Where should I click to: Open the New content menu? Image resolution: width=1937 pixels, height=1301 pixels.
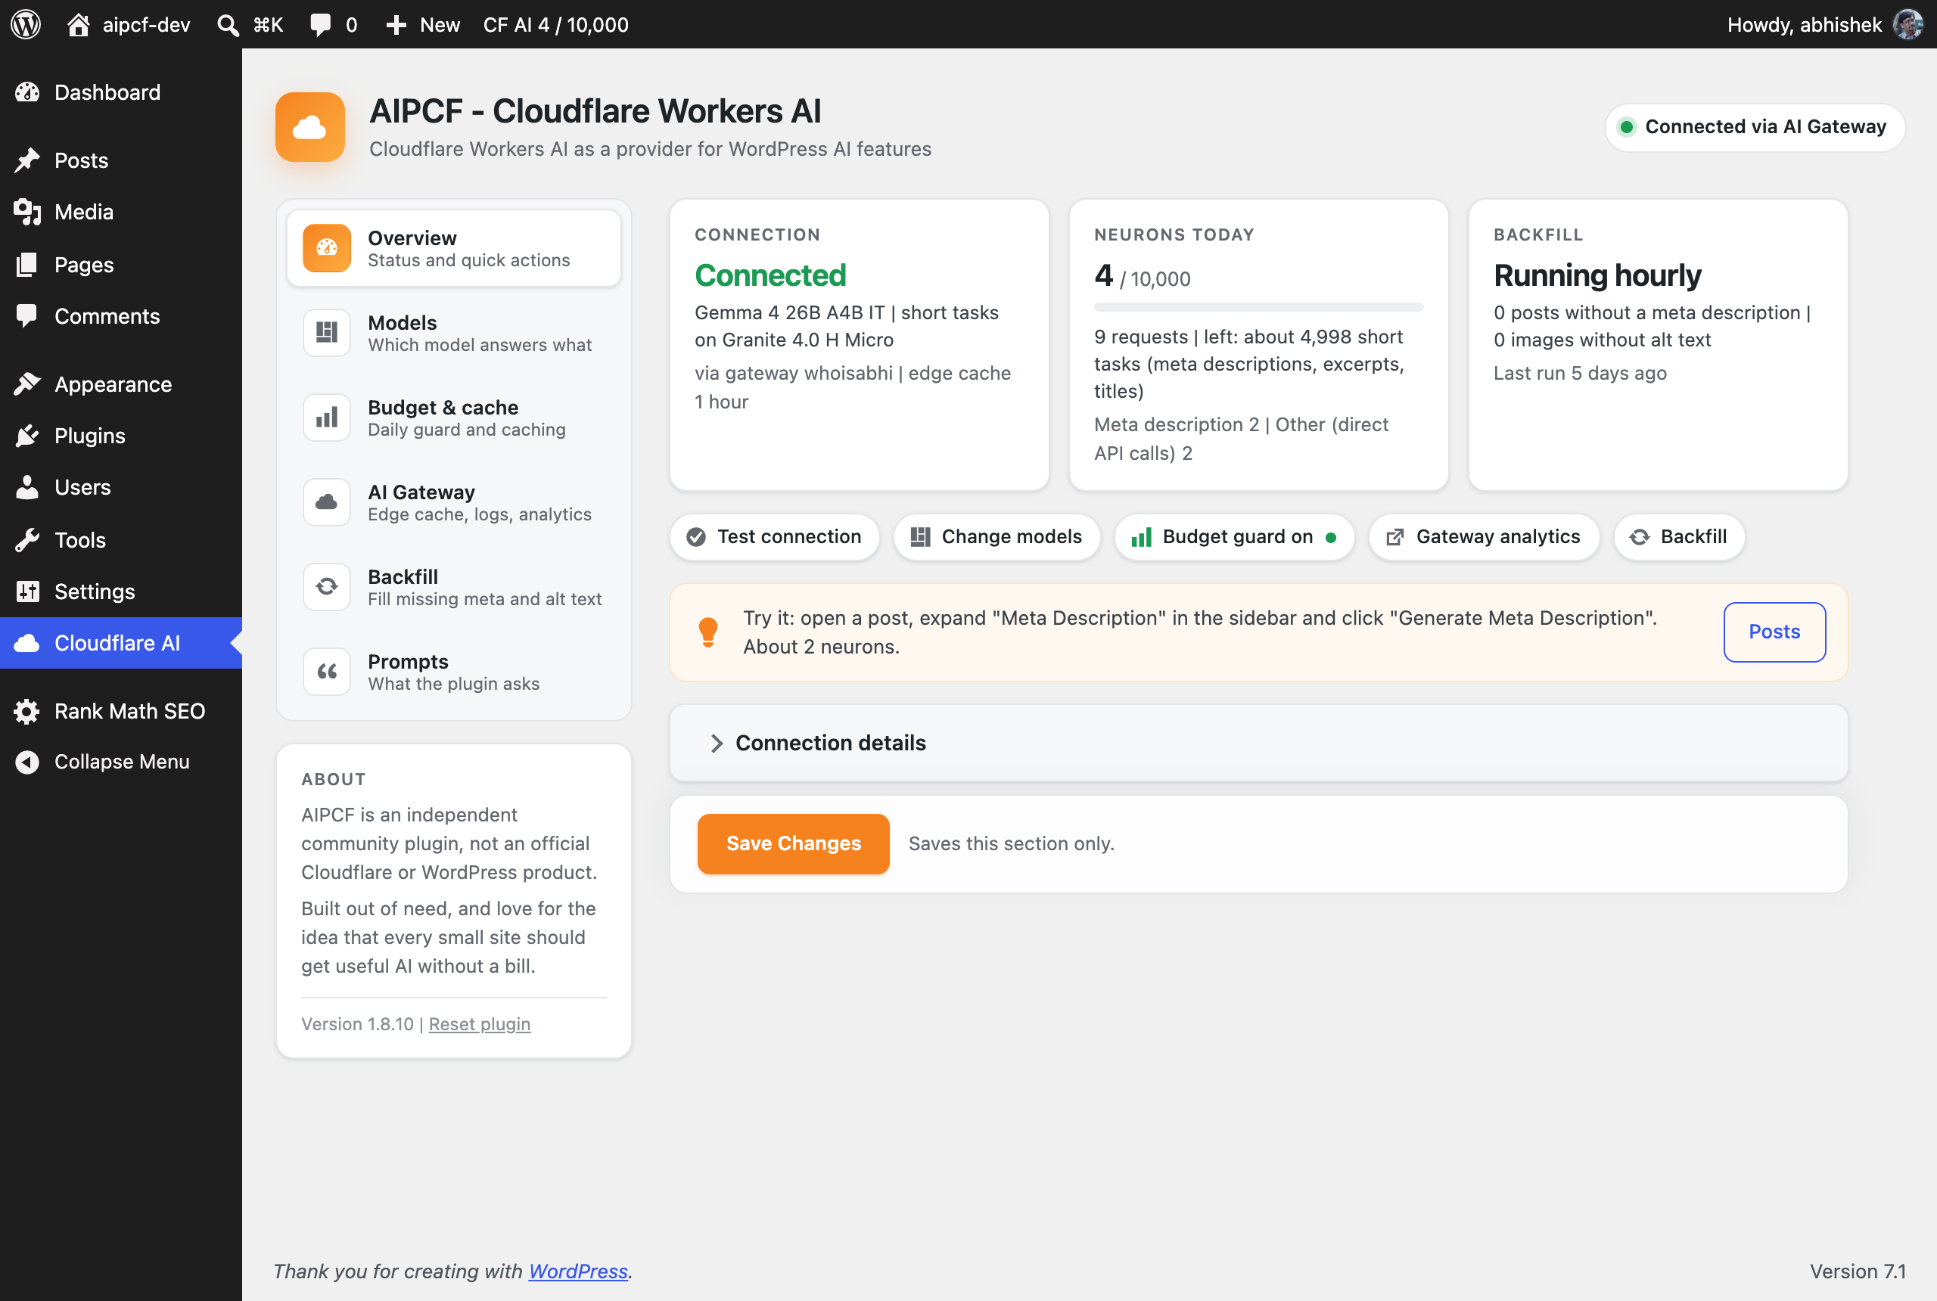(422, 25)
